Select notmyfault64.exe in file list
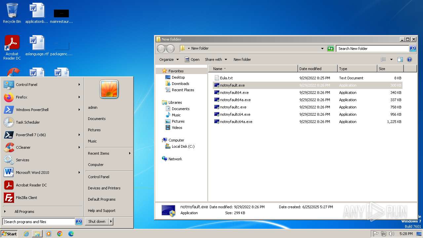Image resolution: width=423 pixels, height=238 pixels. point(307,93)
